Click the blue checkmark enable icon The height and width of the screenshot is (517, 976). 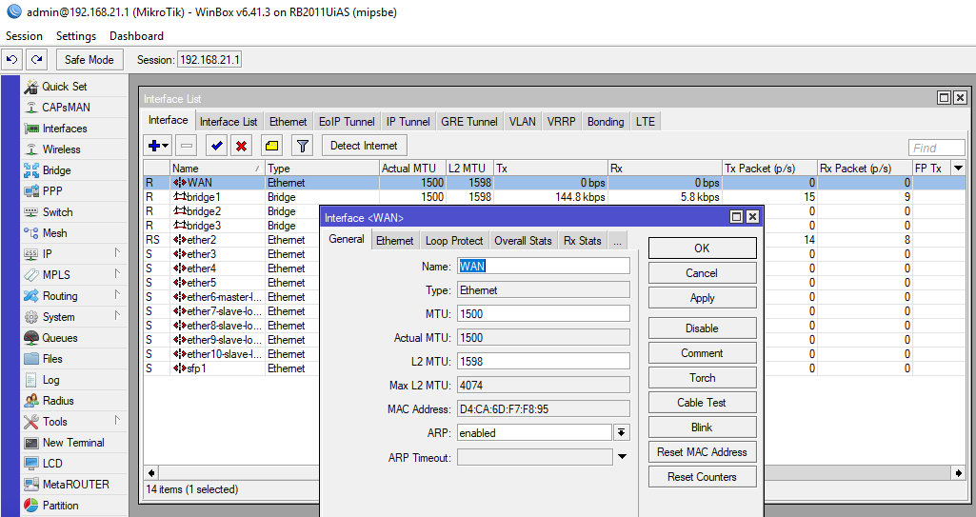pos(216,146)
